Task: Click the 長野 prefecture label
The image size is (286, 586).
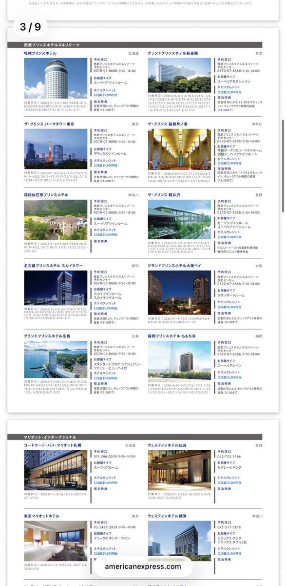Action: pos(259,195)
